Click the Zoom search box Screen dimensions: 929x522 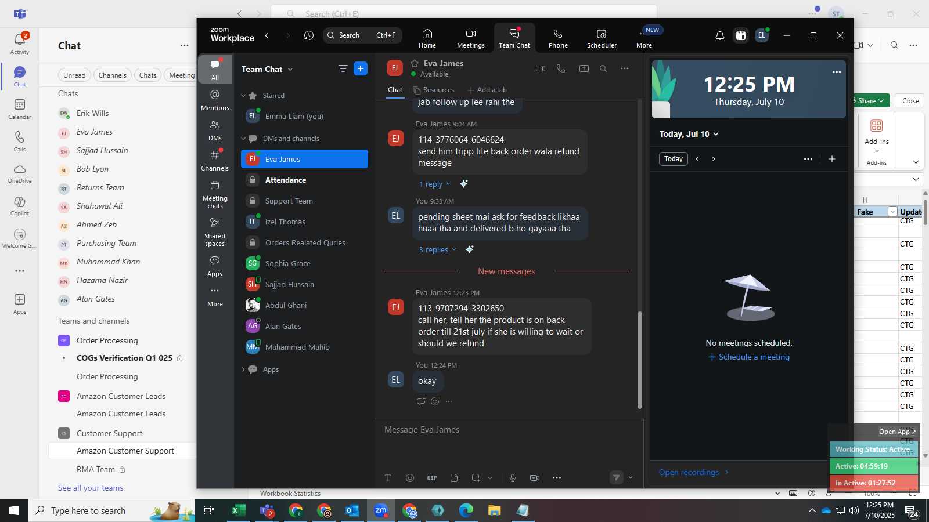click(362, 35)
